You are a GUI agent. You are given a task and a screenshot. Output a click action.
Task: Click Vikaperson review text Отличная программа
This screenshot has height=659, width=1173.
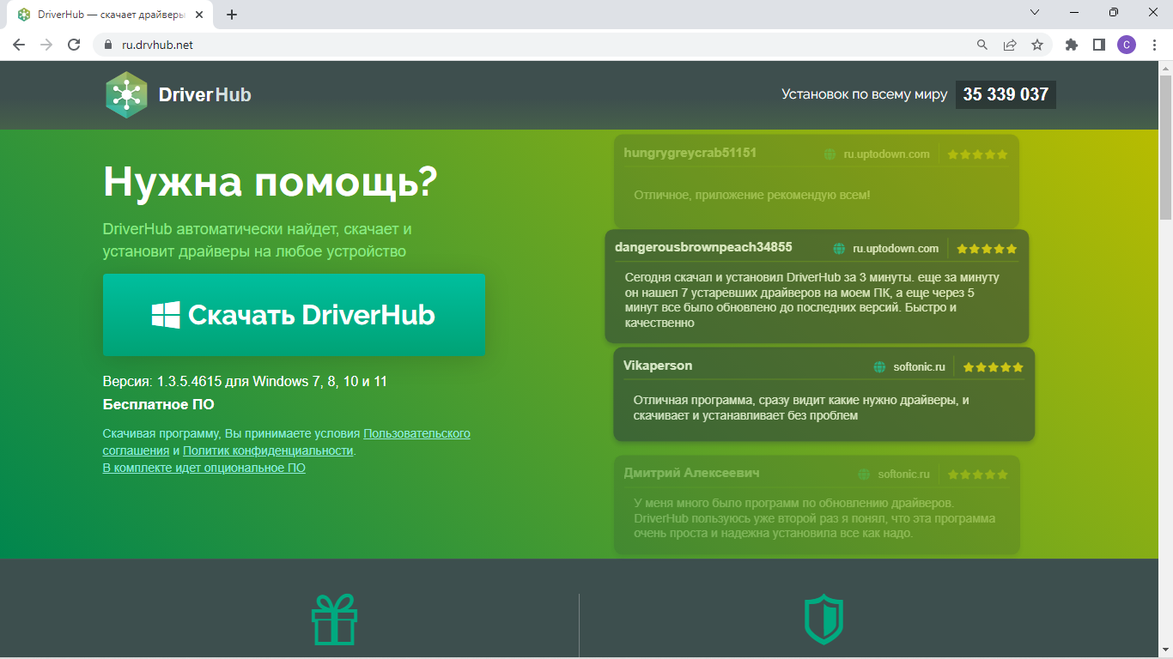coord(801,408)
